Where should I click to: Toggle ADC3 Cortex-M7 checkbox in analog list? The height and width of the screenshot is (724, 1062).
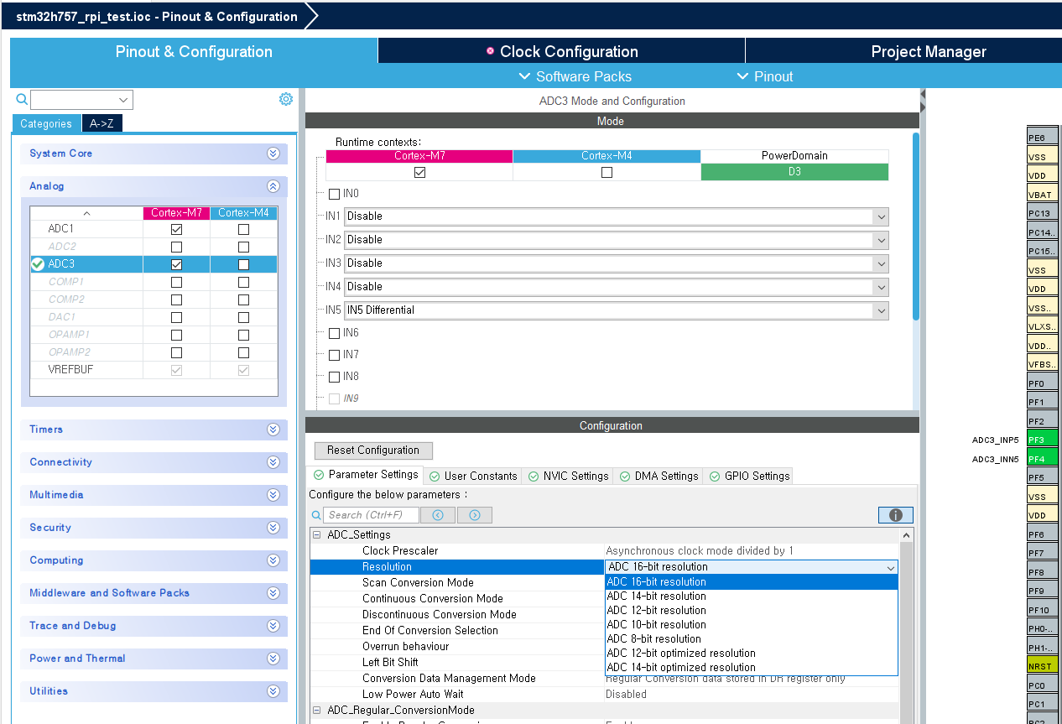pos(176,264)
